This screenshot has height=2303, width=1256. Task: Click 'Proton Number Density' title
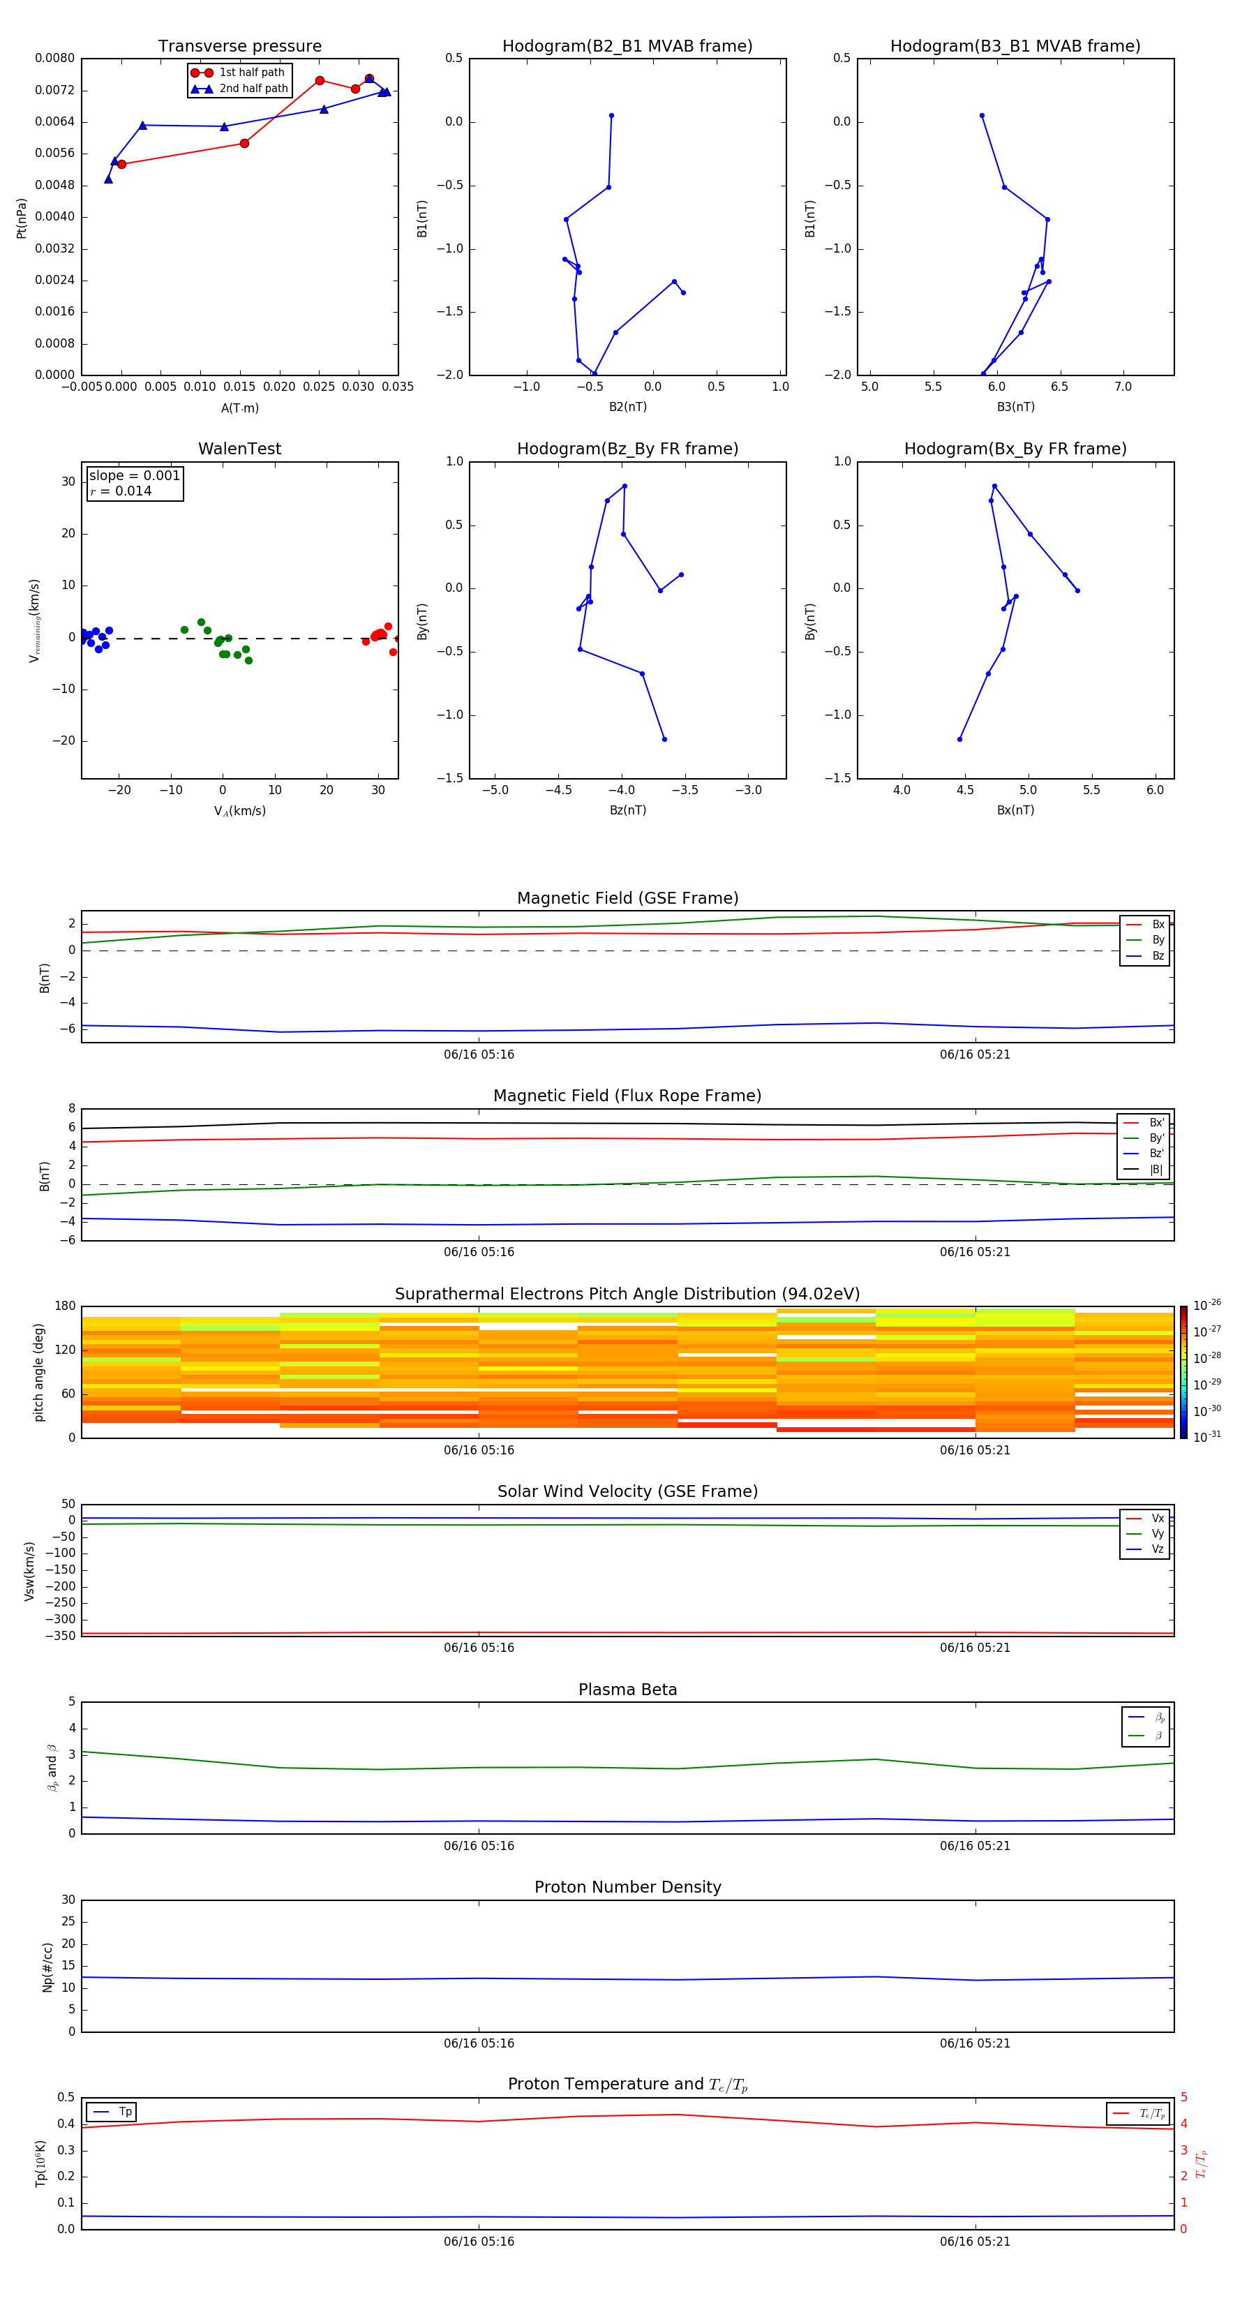point(627,1887)
